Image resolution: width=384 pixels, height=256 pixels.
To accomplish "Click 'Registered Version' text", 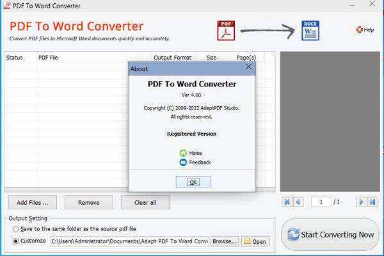I will tap(192, 134).
